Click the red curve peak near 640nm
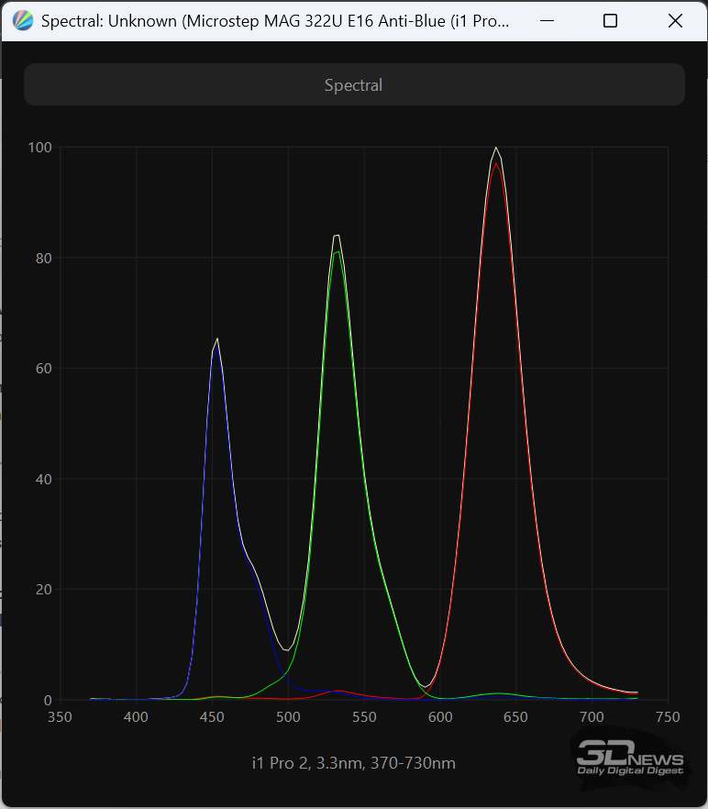This screenshot has width=708, height=809. click(496, 163)
